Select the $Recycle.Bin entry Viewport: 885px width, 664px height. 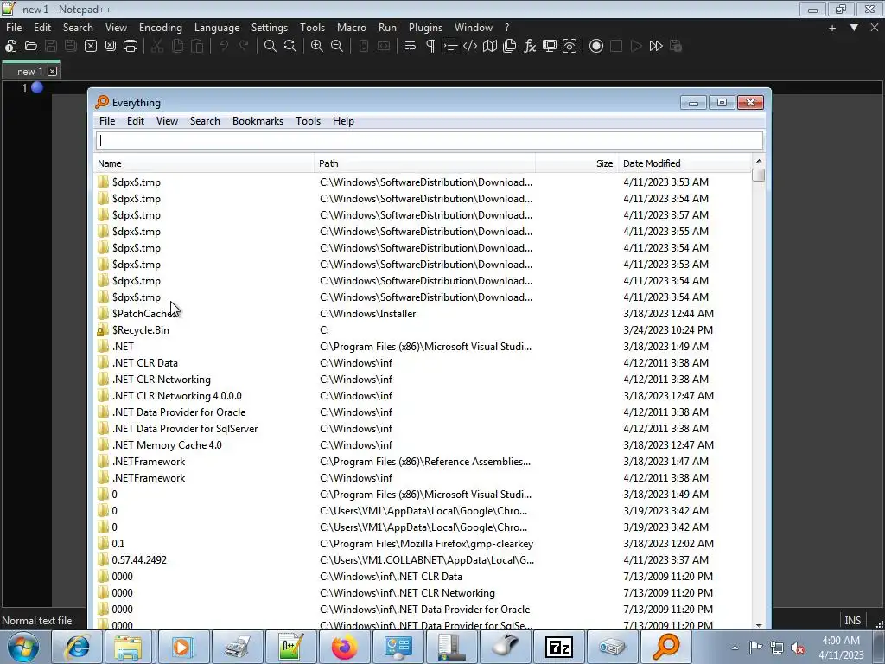tap(423, 329)
